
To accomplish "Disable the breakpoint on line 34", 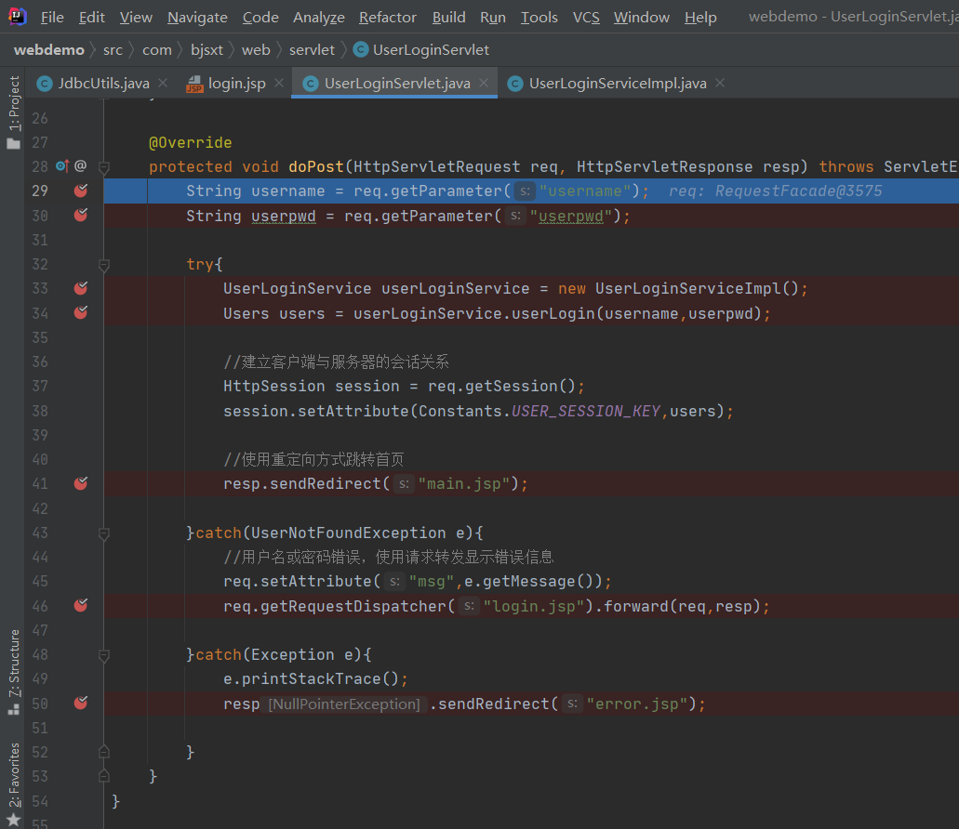I will [81, 313].
